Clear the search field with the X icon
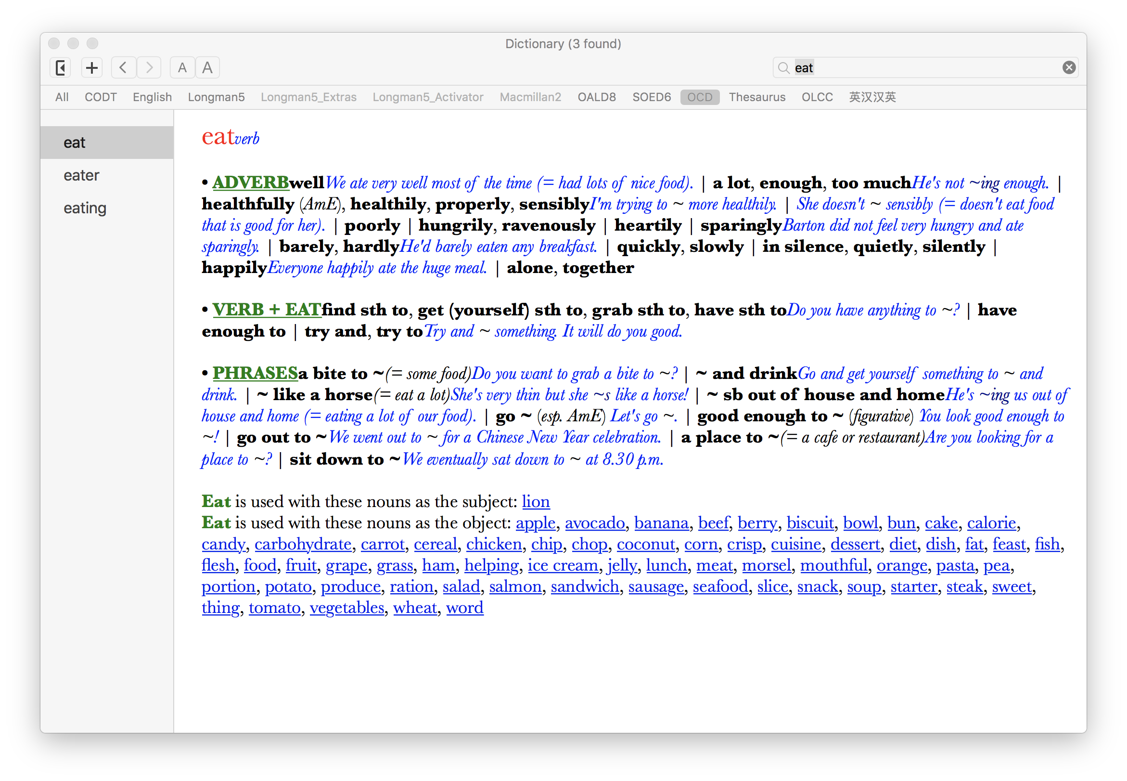 1069,67
